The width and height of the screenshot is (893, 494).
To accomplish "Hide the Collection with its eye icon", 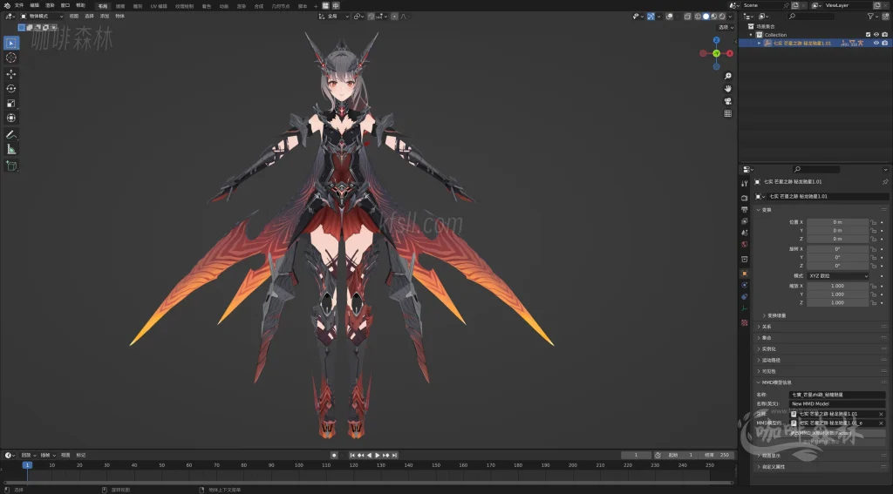I will [x=876, y=35].
